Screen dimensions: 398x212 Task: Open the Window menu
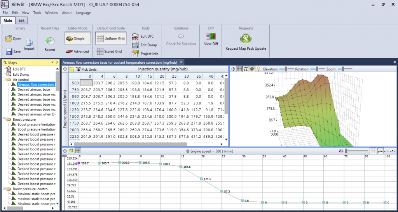pos(52,13)
